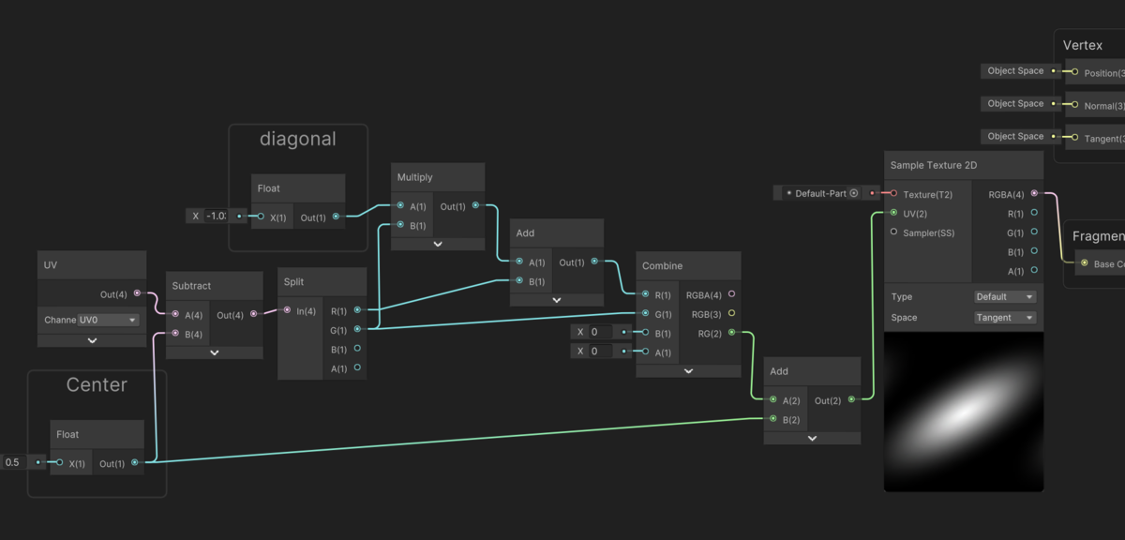Screen dimensions: 1125x540
Task: Click Sample Texture 2D R(1) output port
Action: click(x=1034, y=213)
